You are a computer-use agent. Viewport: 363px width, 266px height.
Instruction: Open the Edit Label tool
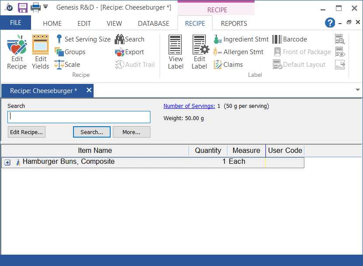pyautogui.click(x=199, y=52)
